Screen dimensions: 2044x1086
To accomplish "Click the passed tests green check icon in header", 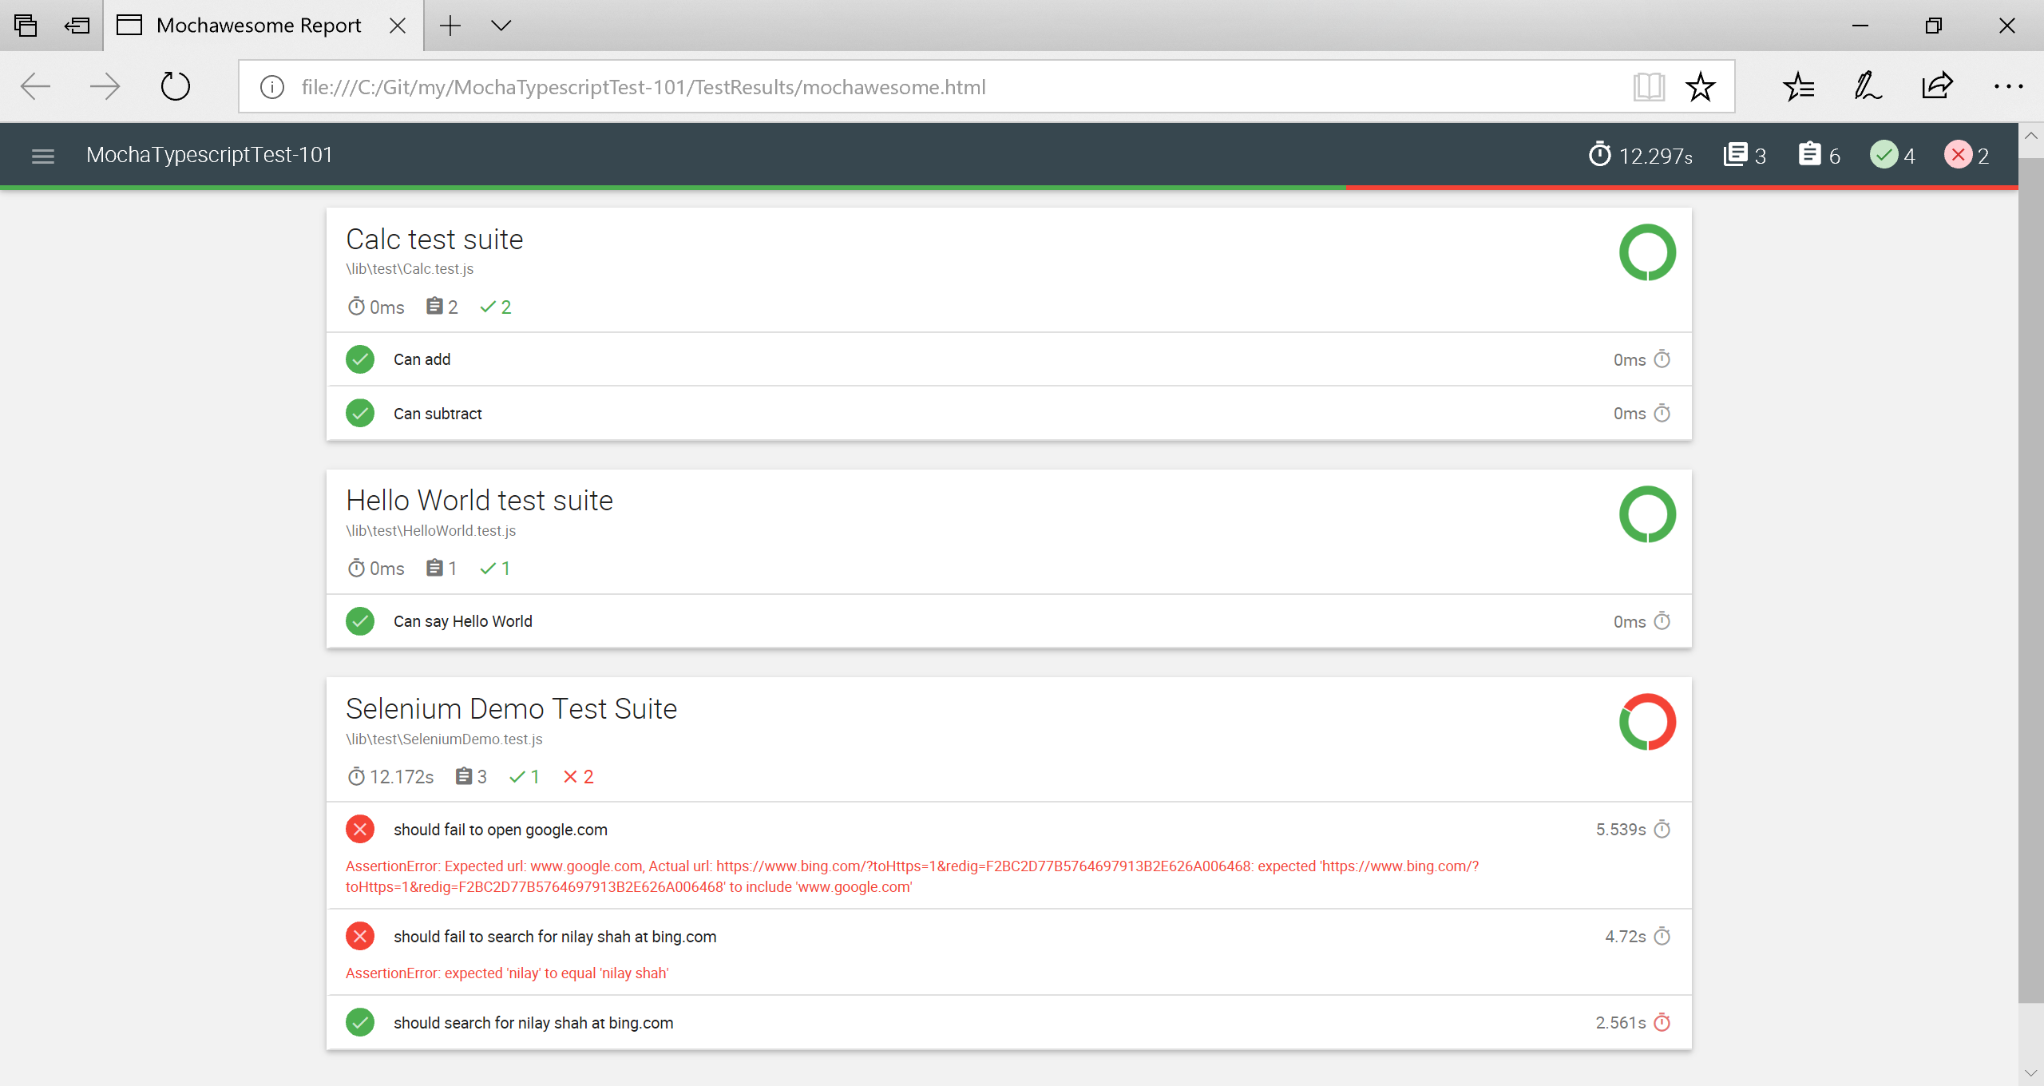I will 1884,154.
